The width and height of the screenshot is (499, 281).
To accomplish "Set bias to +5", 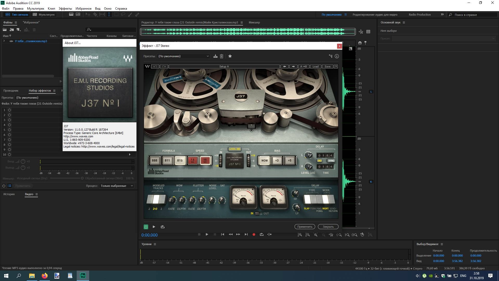I will [290, 161].
